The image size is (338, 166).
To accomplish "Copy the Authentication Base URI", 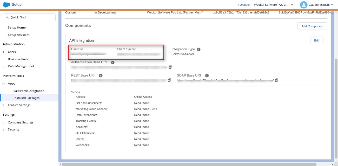I will 170,67.
